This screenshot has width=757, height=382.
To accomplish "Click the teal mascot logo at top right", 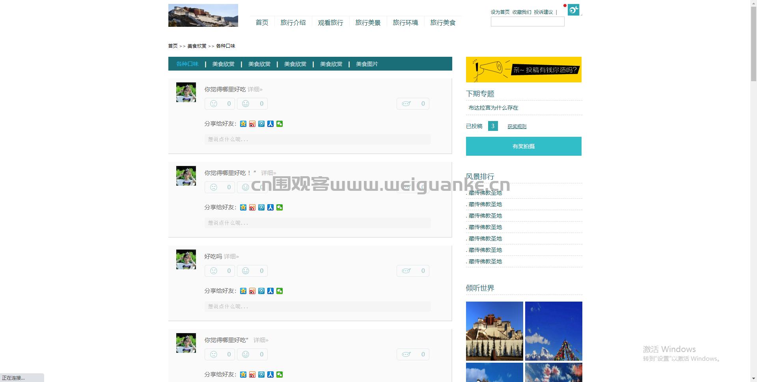I will [574, 9].
